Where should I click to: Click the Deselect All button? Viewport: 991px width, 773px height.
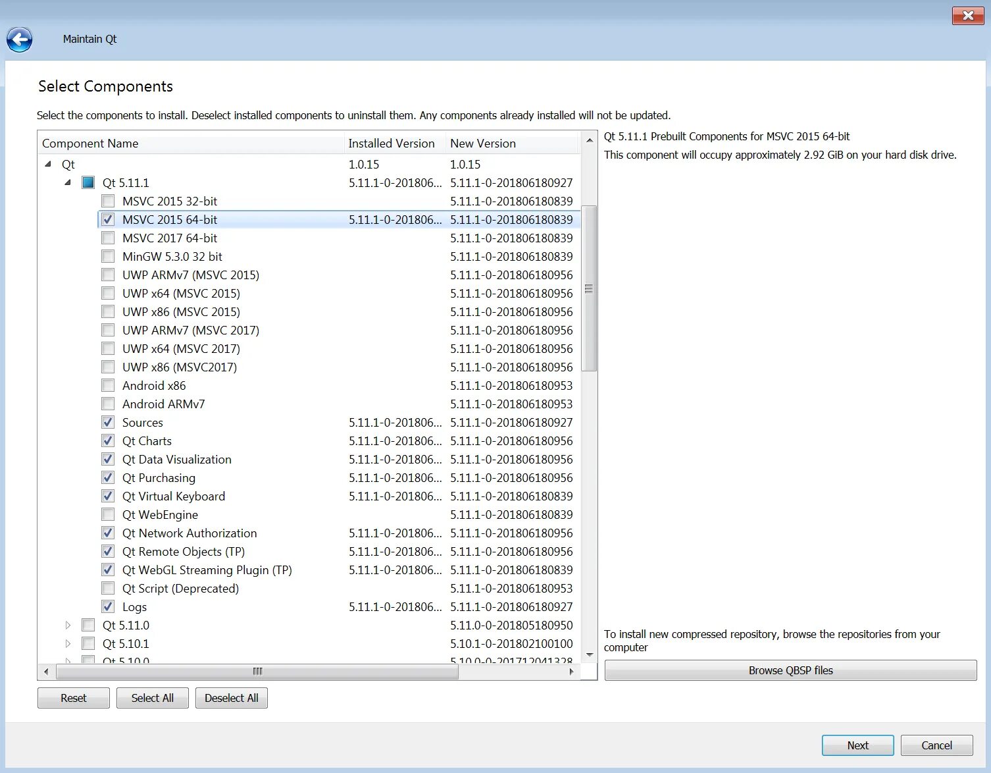(x=232, y=698)
